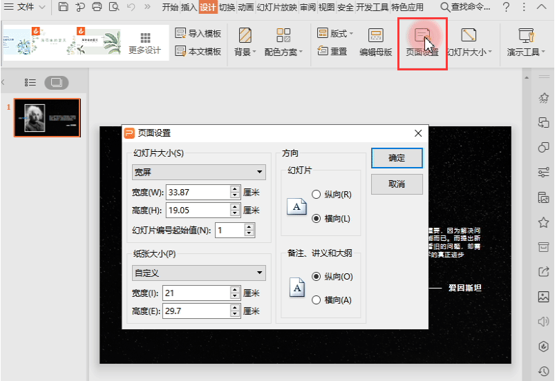Open the 编辑母版 (Edit Master) tool

[x=375, y=36]
